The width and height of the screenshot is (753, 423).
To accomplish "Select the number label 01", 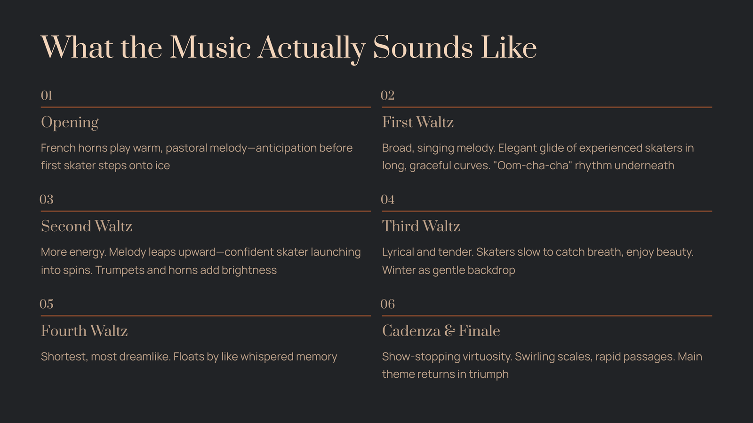I will click(x=46, y=96).
